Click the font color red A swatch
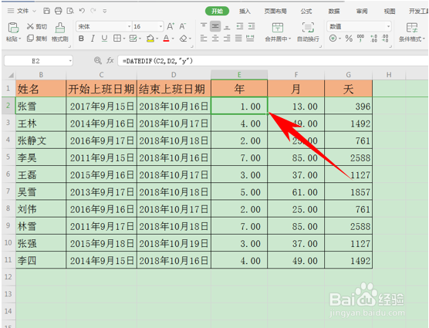 (x=166, y=39)
